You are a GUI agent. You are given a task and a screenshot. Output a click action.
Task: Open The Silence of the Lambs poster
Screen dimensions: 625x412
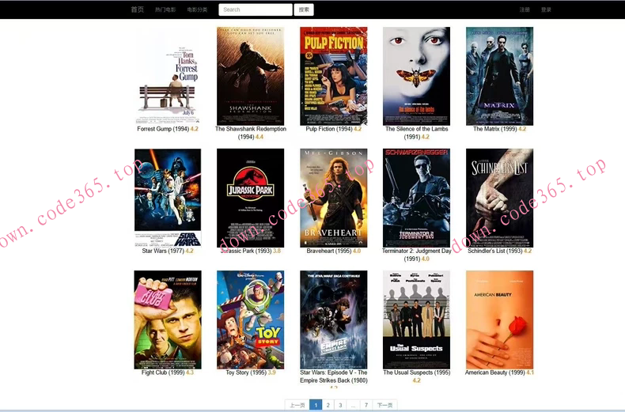point(416,76)
